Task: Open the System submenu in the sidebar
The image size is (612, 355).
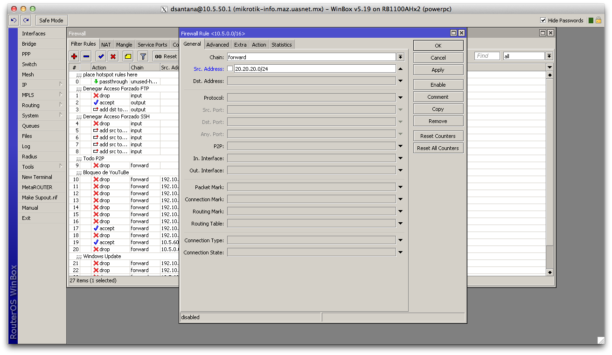Action: pos(42,116)
